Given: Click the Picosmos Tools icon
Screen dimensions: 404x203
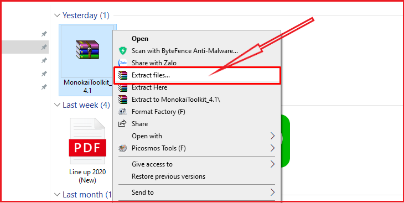Looking at the screenshot, I should pyautogui.click(x=122, y=148).
